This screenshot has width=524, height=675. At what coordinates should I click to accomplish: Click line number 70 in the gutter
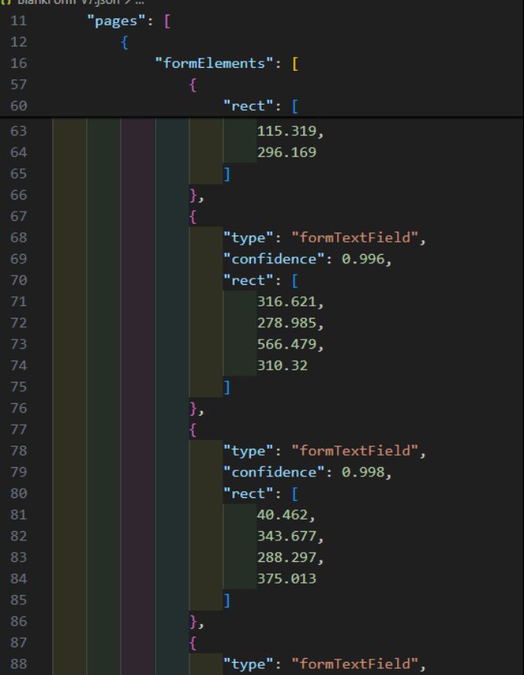click(x=18, y=280)
